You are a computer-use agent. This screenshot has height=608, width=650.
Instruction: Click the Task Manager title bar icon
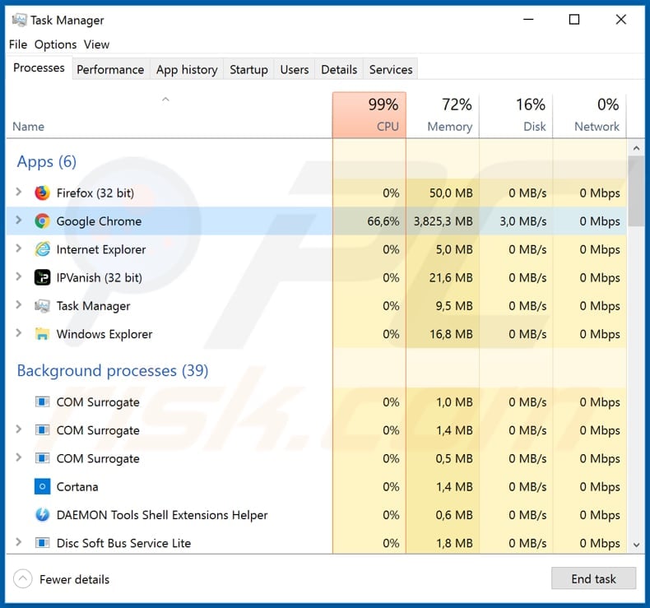coord(20,20)
